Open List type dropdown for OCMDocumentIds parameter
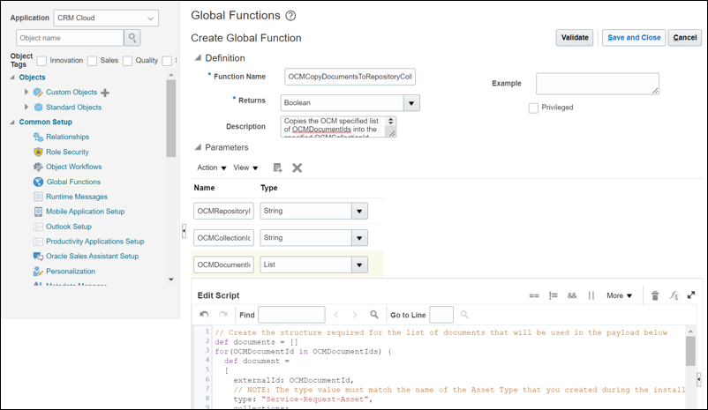 359,265
